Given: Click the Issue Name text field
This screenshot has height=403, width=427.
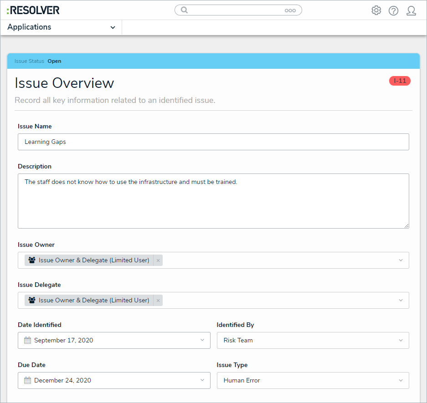Looking at the screenshot, I should (213, 142).
